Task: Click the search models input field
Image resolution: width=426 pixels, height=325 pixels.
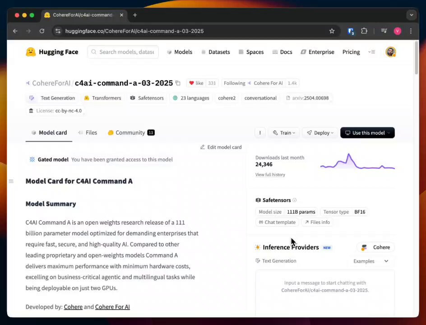Action: click(x=123, y=52)
